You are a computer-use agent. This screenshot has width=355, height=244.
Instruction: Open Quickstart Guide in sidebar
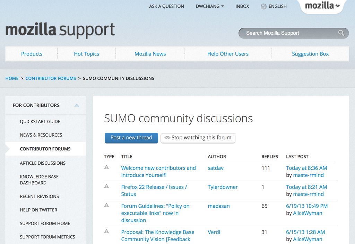click(x=40, y=122)
